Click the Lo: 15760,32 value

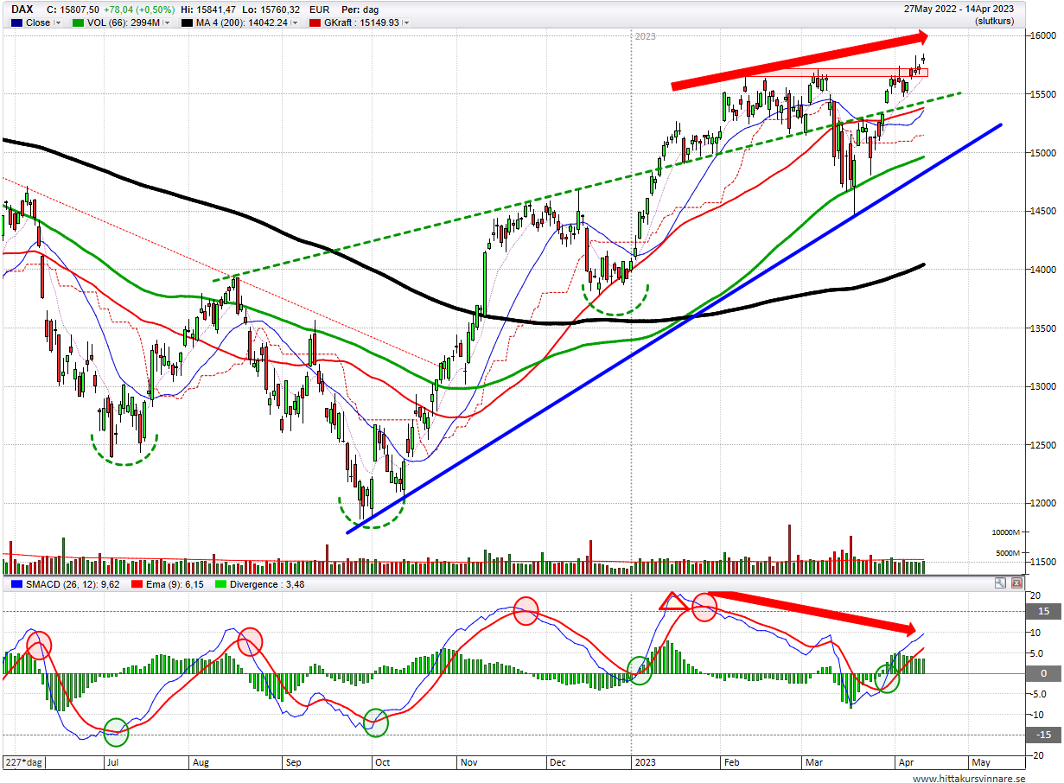point(271,10)
